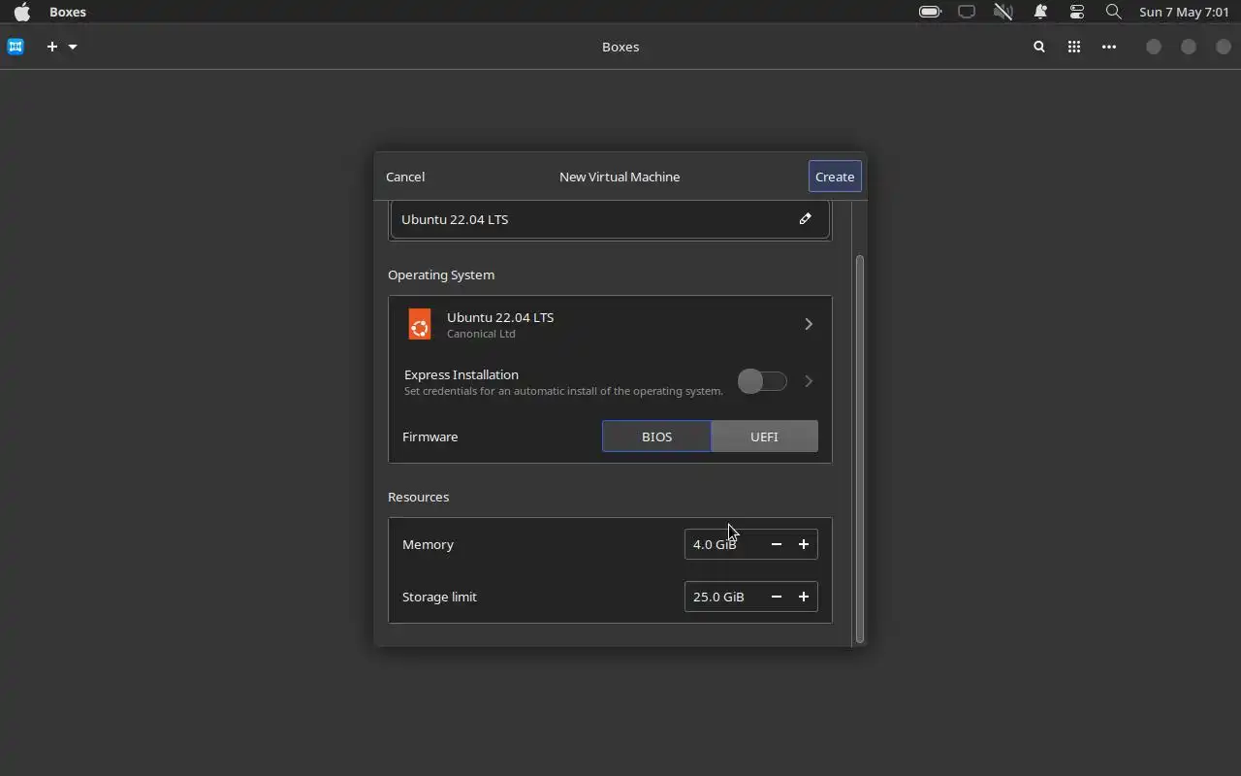Click the plus new box icon
This screenshot has height=776, width=1241.
point(52,47)
